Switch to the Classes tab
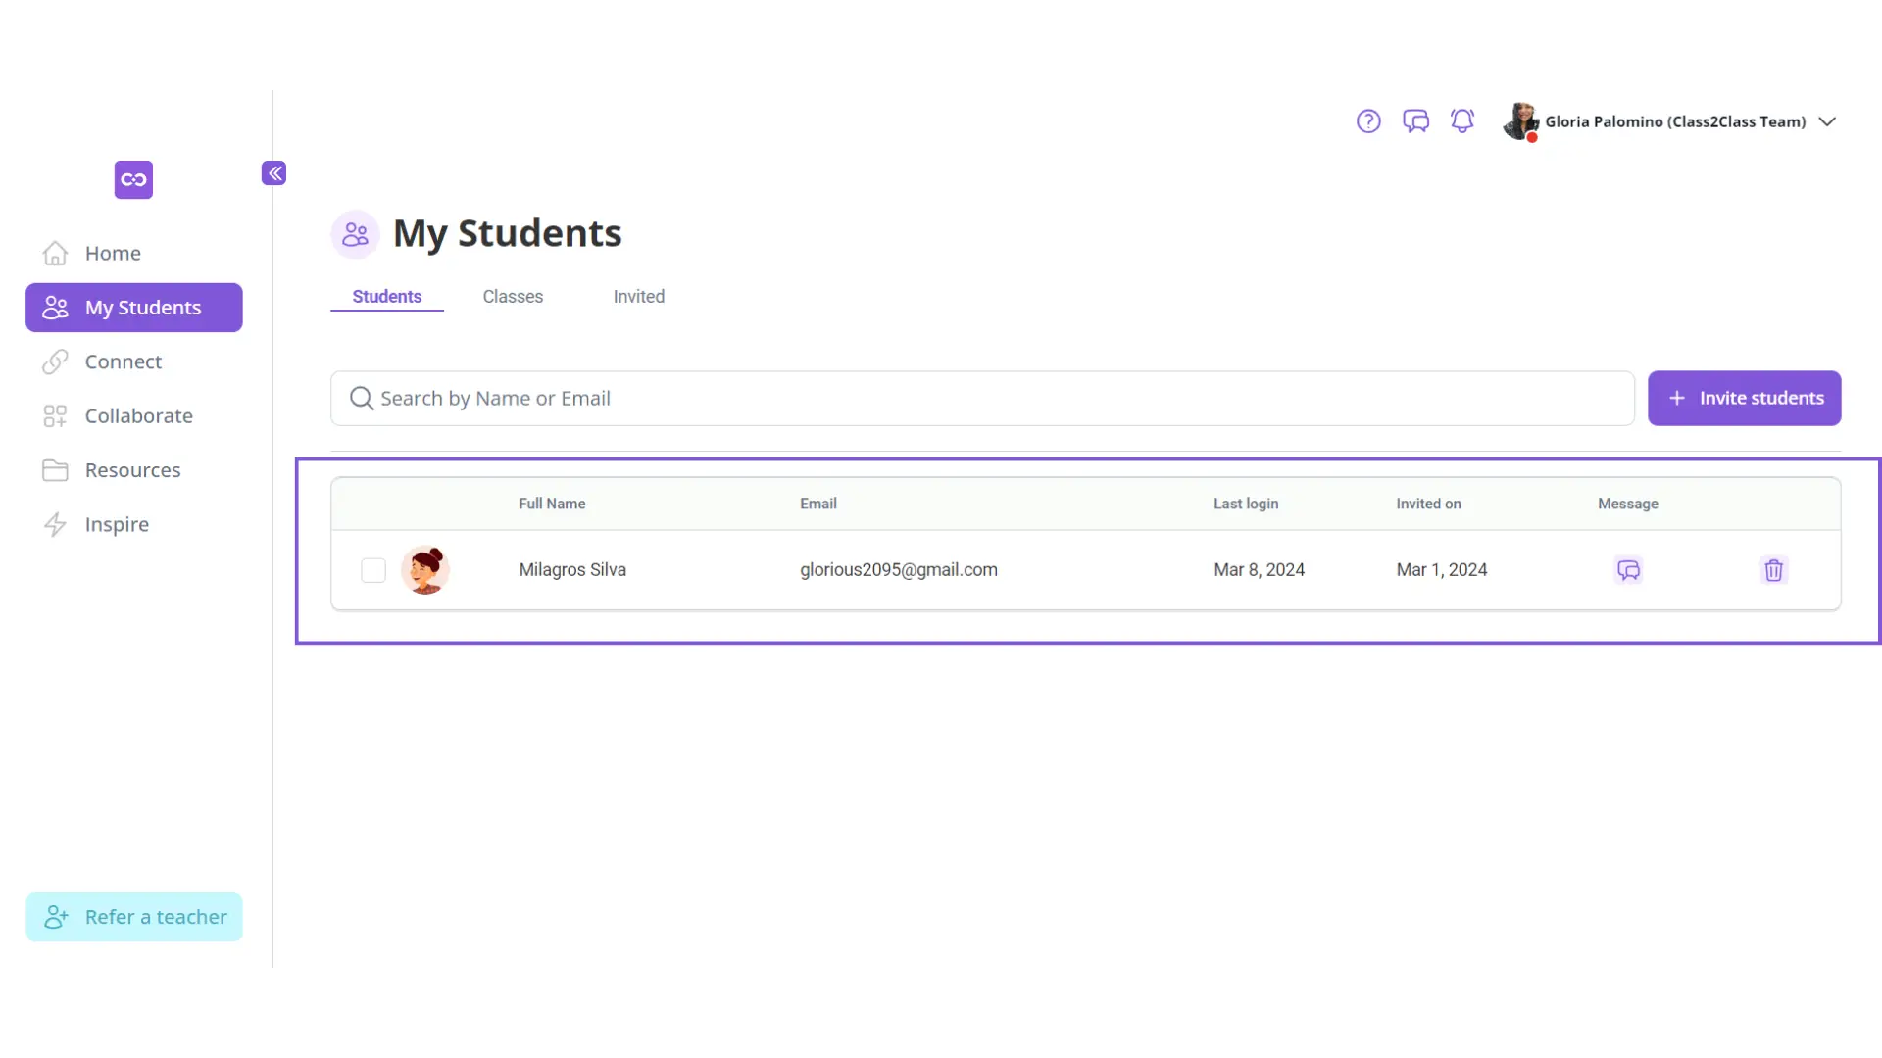The image size is (1882, 1058). point(513,297)
